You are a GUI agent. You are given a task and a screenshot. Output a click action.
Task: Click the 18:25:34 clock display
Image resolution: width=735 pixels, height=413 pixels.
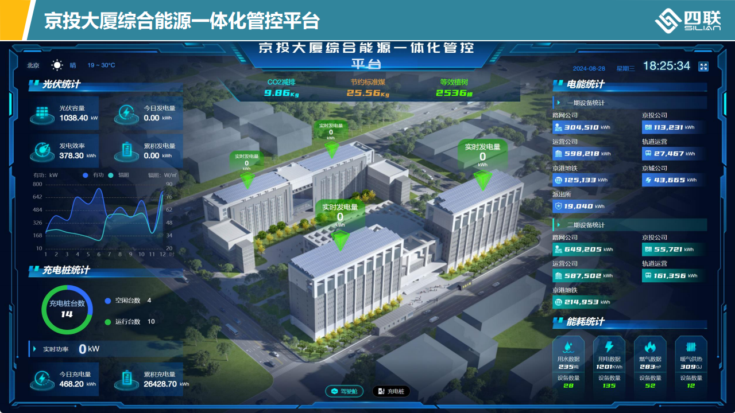(x=667, y=66)
